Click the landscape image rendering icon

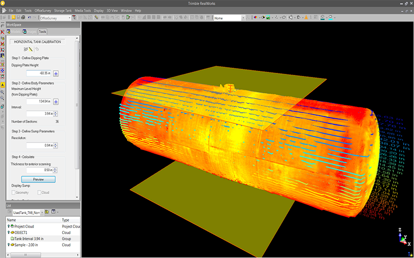[x=269, y=18]
